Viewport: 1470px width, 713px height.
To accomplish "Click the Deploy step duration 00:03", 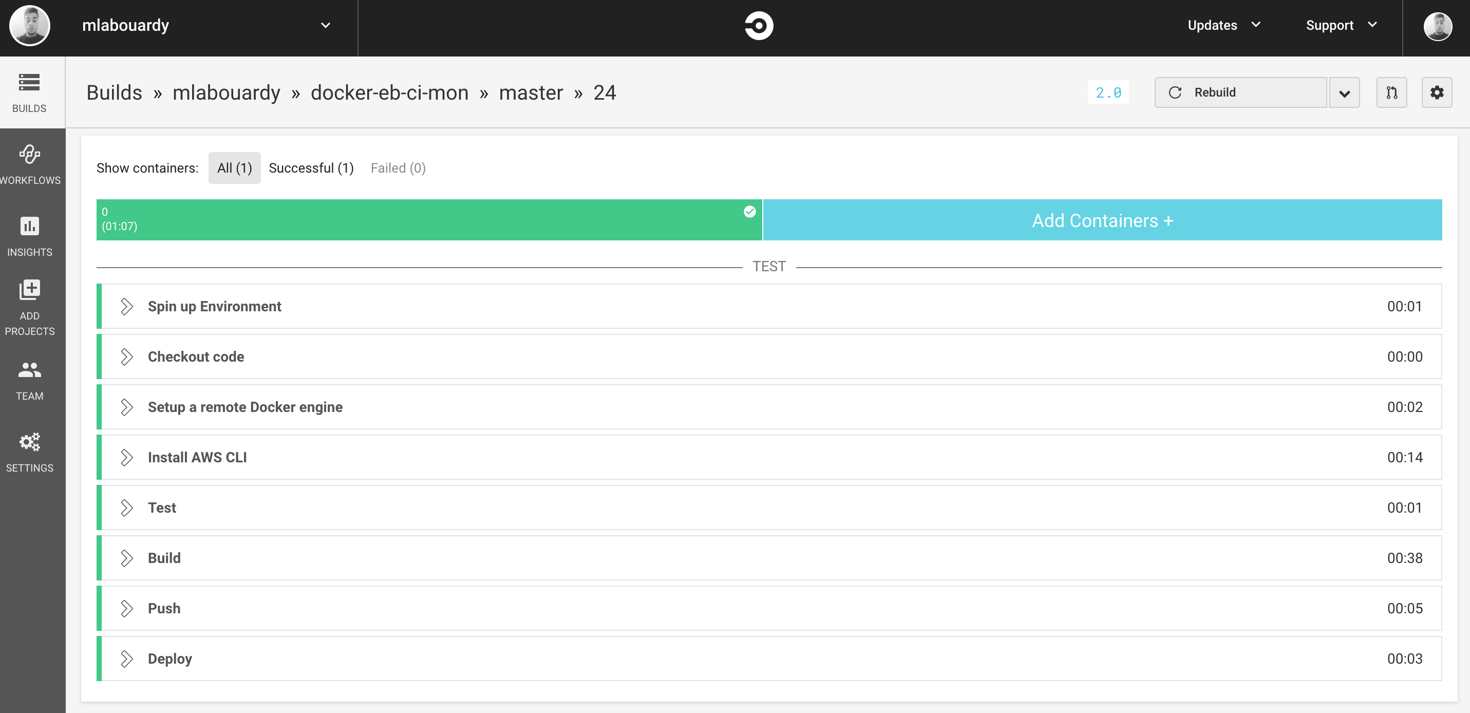I will click(x=1404, y=658).
